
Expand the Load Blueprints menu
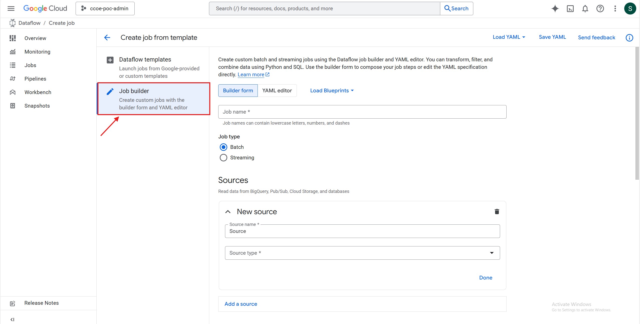pos(332,91)
